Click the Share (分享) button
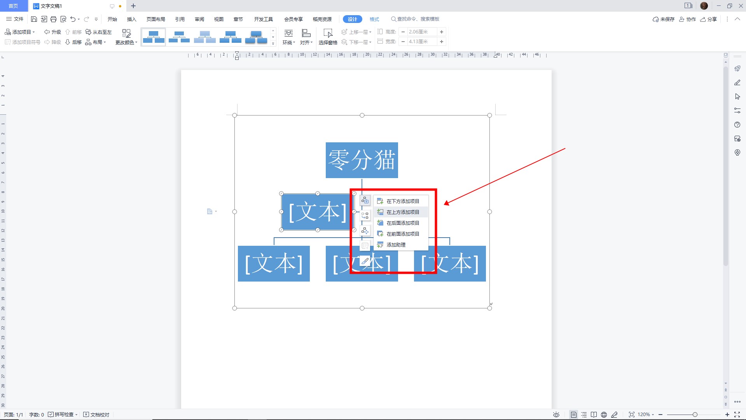Screen dimensions: 746x420 tap(709, 19)
